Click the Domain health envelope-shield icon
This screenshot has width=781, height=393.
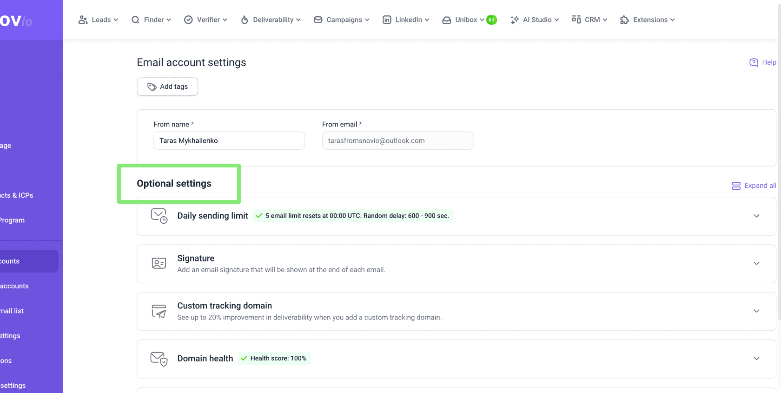coord(159,359)
